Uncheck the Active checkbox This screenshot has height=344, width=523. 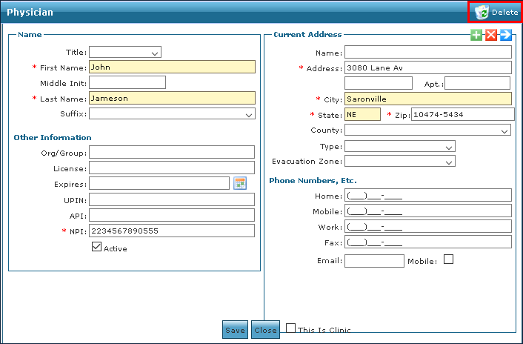(96, 248)
